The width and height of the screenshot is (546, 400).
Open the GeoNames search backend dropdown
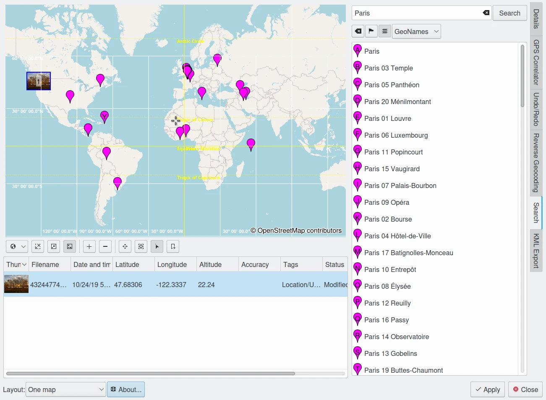pyautogui.click(x=416, y=31)
